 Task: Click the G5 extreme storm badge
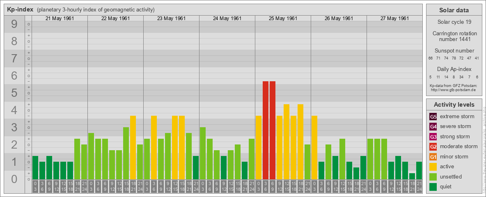[433, 117]
